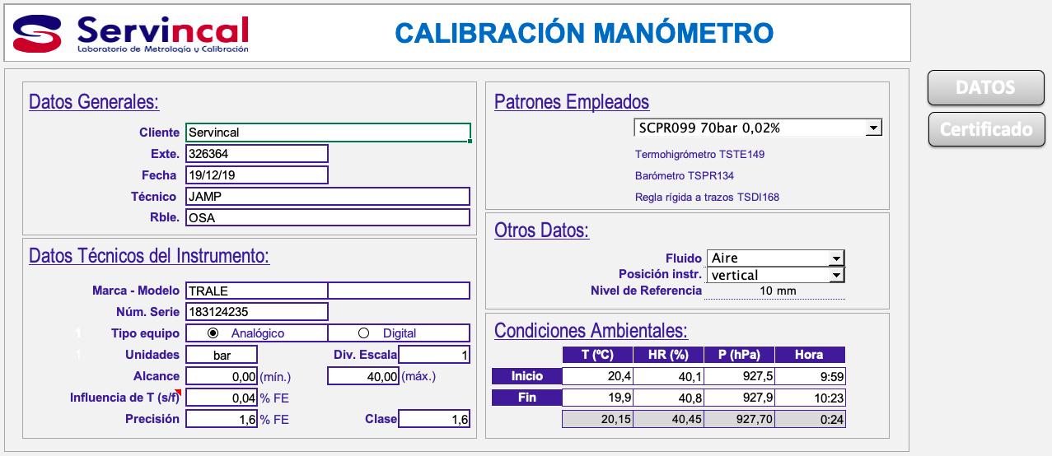Click the average humidity cell 40,45

click(x=668, y=419)
